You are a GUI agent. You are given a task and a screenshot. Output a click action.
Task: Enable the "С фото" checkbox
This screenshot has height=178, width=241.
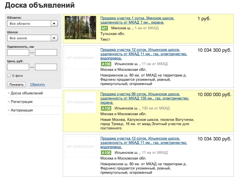tap(9, 75)
